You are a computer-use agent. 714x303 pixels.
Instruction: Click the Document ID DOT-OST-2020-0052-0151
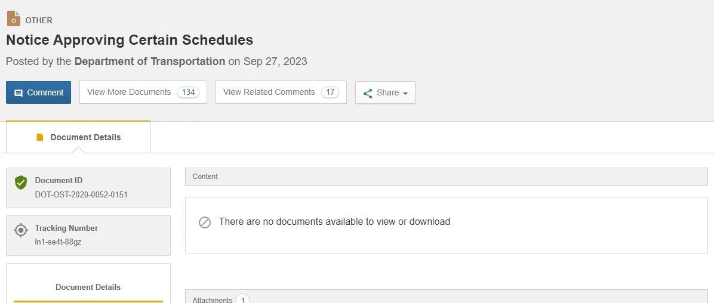[x=81, y=194]
